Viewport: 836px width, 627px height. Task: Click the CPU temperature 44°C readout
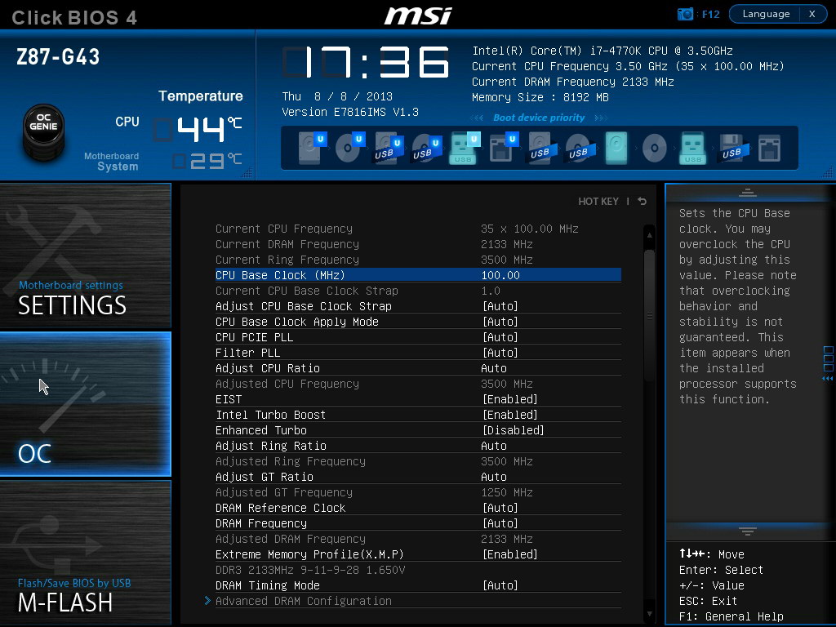point(198,130)
